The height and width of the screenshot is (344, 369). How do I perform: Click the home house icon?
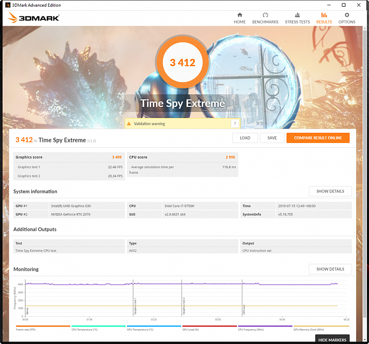click(239, 15)
